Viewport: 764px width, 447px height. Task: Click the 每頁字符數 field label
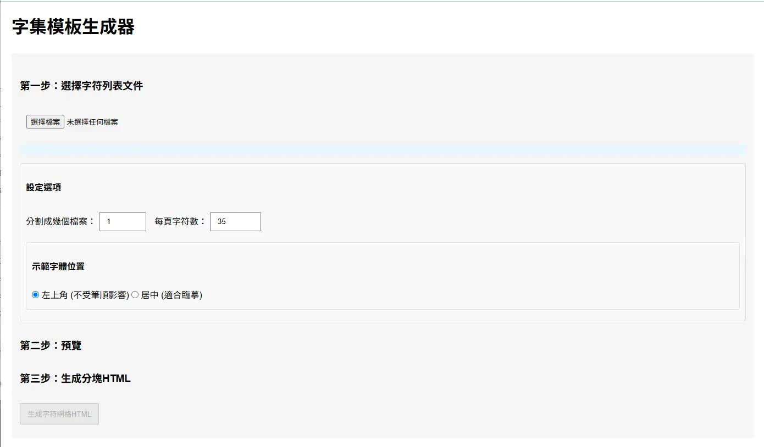pyautogui.click(x=180, y=222)
